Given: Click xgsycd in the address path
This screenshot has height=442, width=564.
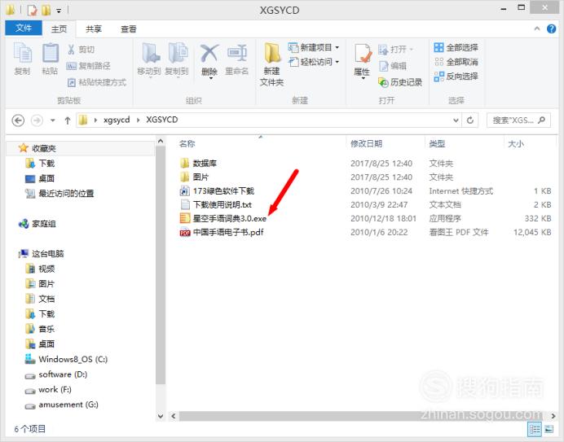Looking at the screenshot, I should (x=117, y=120).
